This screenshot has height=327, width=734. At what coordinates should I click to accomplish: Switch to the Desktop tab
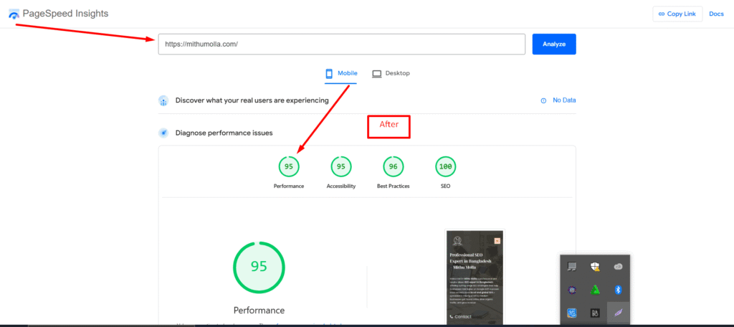[x=391, y=74]
